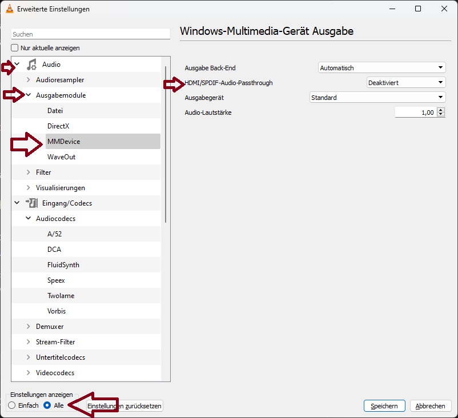Enable Nur aktuelle anzeigen checkbox
Image resolution: width=458 pixels, height=418 pixels.
coord(15,47)
